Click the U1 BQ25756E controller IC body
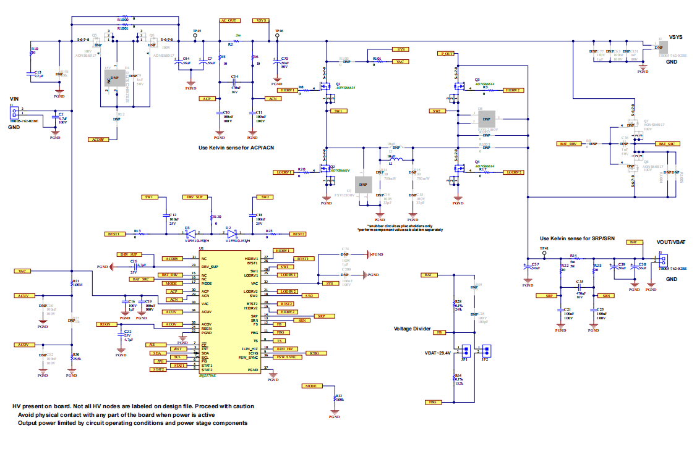The width and height of the screenshot is (697, 449). pyautogui.click(x=229, y=313)
